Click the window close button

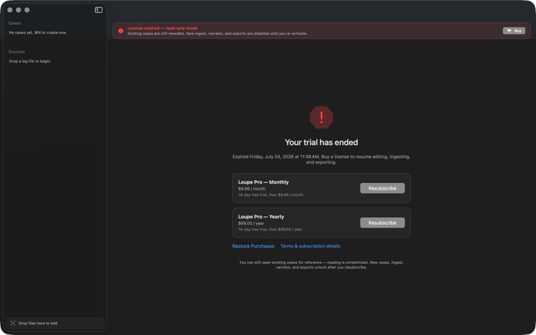point(10,10)
